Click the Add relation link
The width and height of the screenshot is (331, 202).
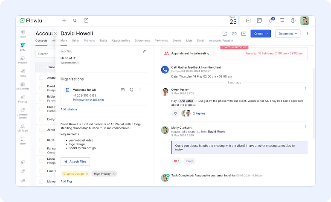coord(69,109)
